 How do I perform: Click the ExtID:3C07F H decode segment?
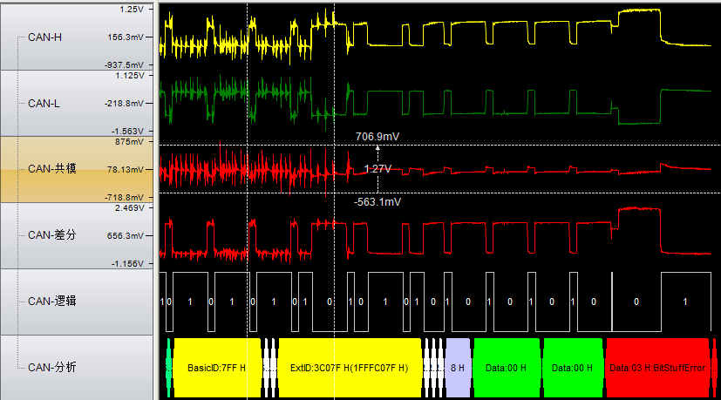tap(349, 368)
